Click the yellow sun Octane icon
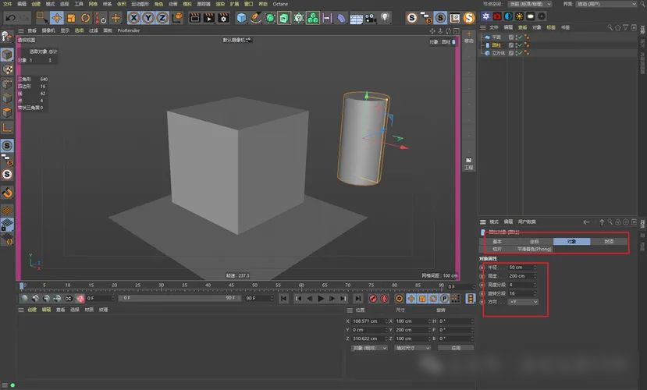 pos(519,16)
